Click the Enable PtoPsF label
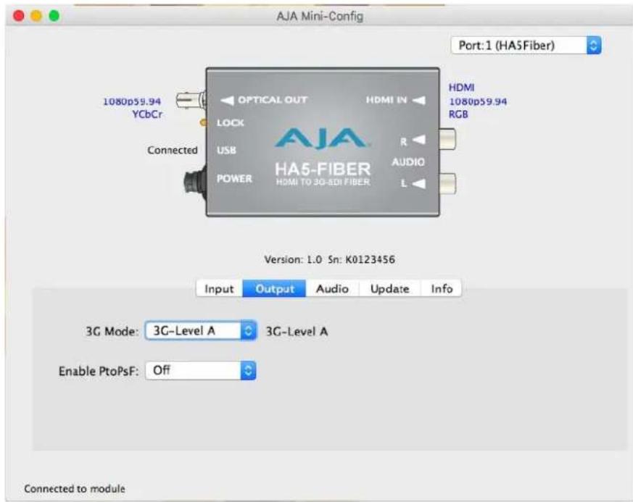This screenshot has height=502, width=633. (99, 371)
